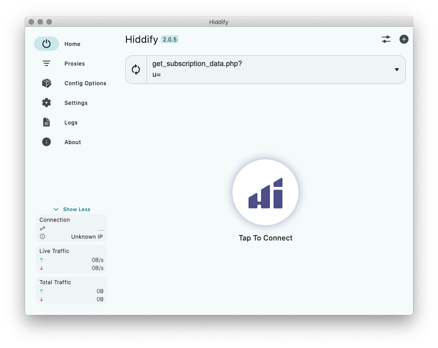This screenshot has height=348, width=438.
Task: Click the Total Traffic upload arrow icon
Action: pos(42,291)
